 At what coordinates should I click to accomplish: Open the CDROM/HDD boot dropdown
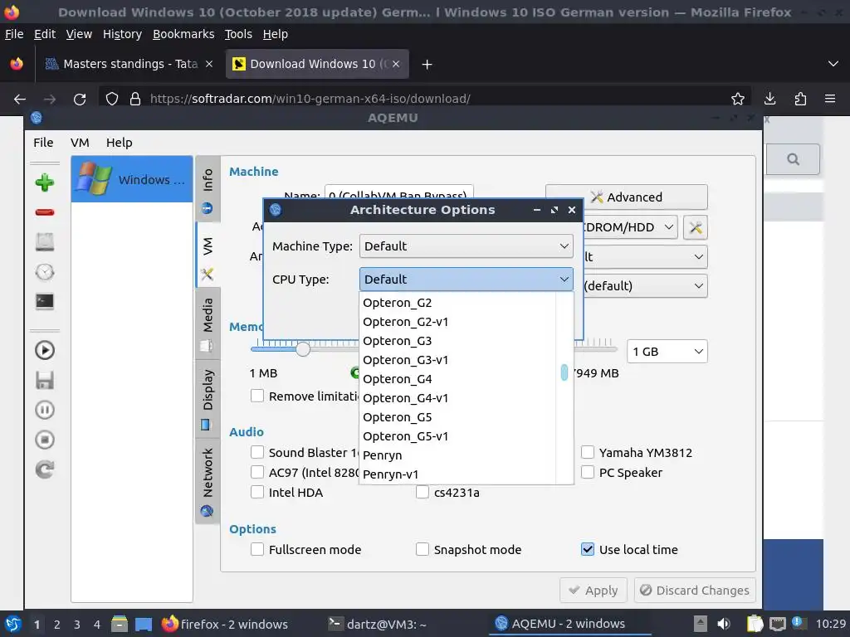click(x=629, y=227)
